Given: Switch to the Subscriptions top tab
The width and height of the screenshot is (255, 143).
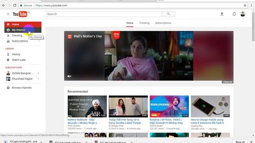Looking at the screenshot, I should [x=163, y=23].
